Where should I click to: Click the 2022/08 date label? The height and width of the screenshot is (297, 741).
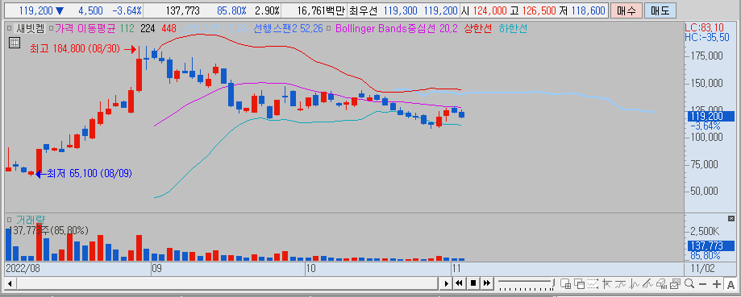point(23,269)
